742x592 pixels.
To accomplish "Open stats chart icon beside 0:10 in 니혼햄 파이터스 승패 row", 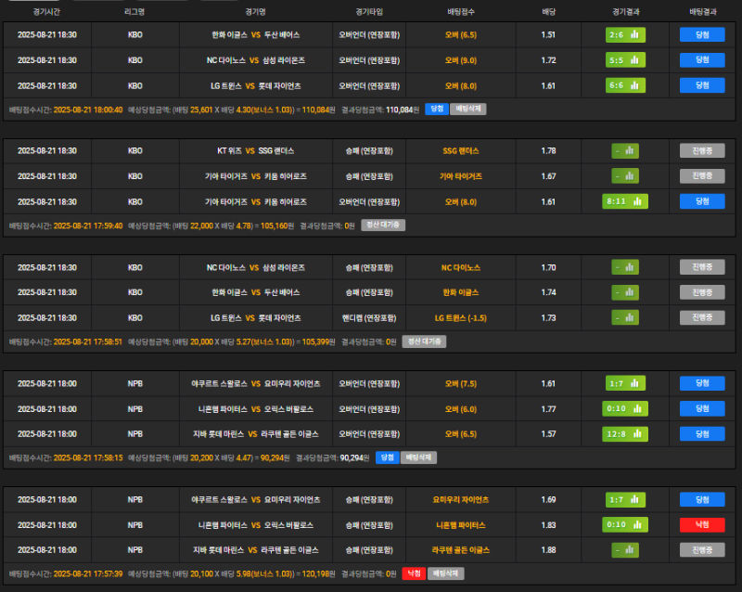I will 637,525.
